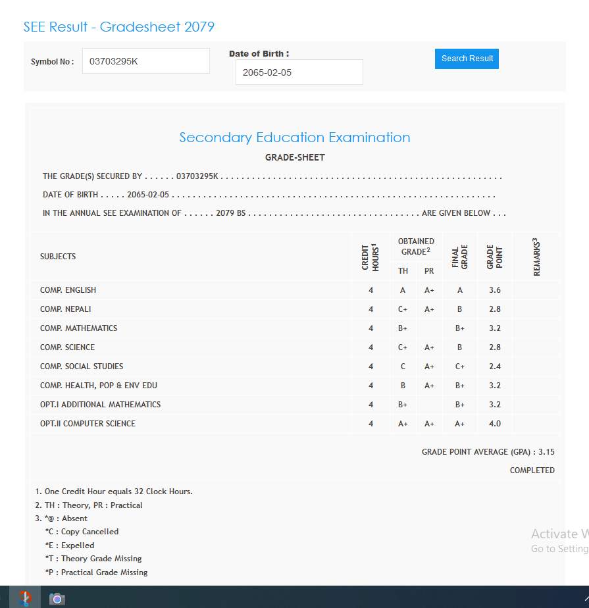Click the SEE Result - Gradesheet 2079 heading

click(x=119, y=27)
